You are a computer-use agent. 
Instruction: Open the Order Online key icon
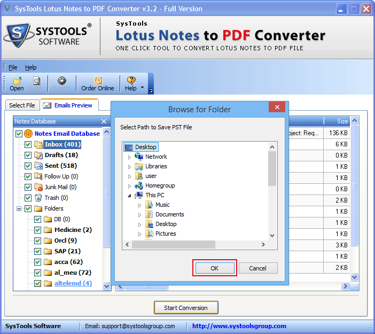(98, 81)
